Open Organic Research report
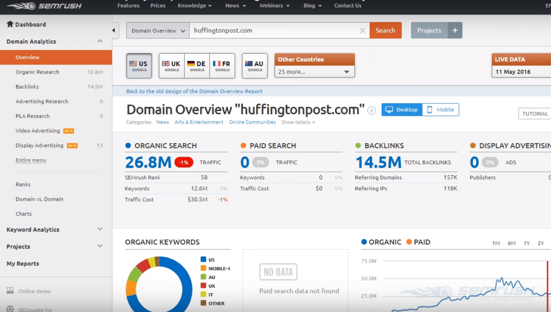This screenshot has width=551, height=312. pos(37,72)
